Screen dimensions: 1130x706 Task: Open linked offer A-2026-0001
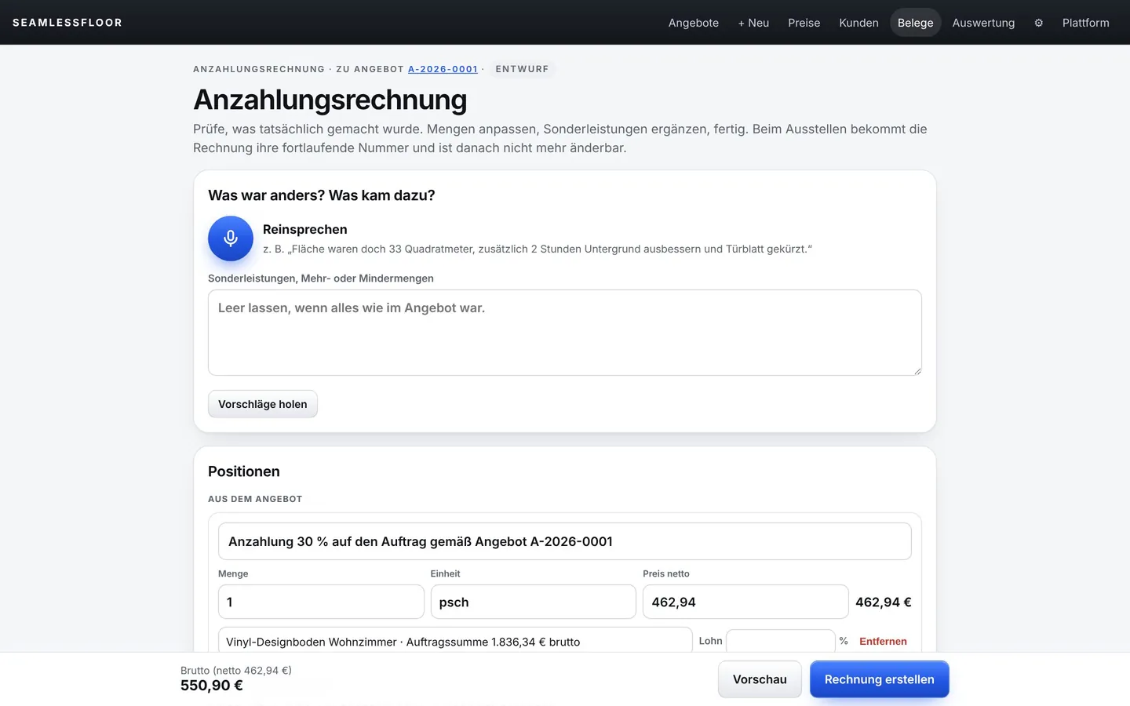tap(443, 69)
